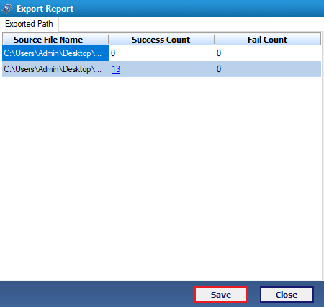Click the first row fail count 0
This screenshot has width=324, height=307.
coord(219,53)
